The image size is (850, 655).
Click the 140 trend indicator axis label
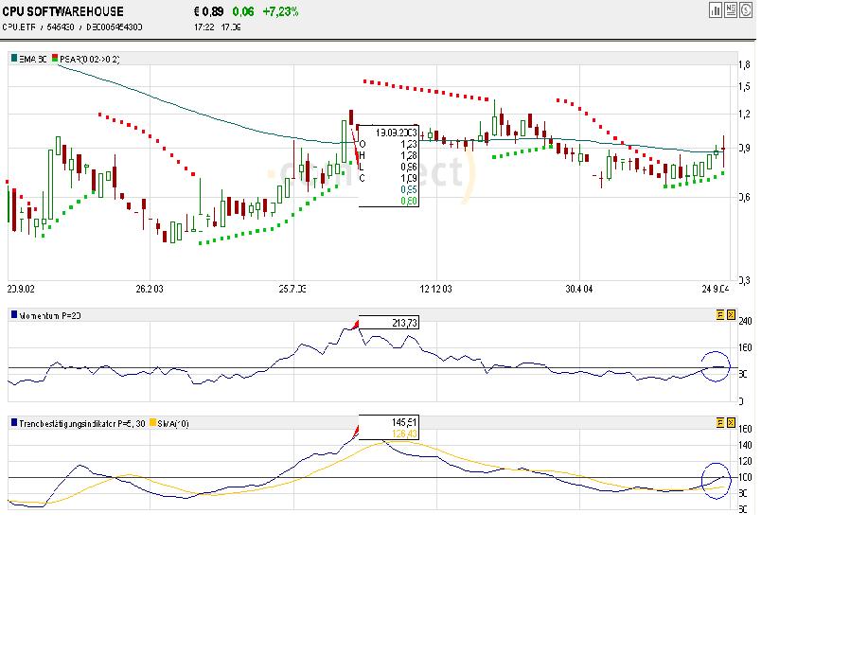click(745, 445)
